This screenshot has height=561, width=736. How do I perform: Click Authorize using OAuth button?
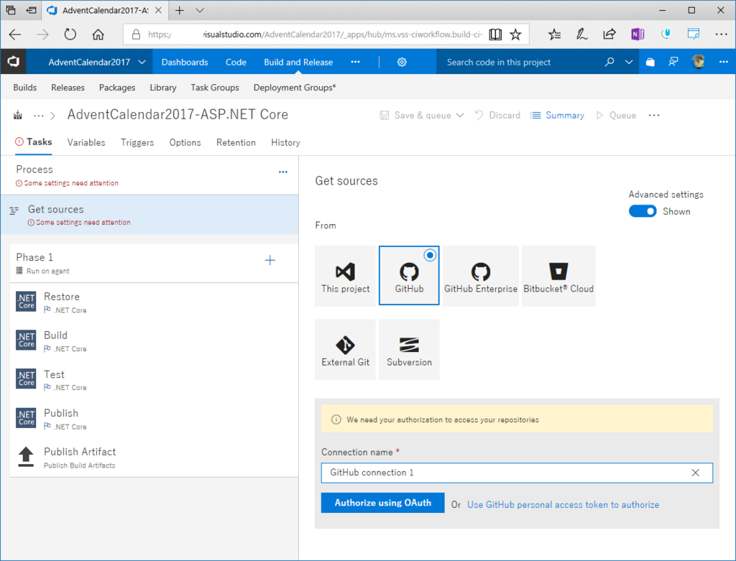pyautogui.click(x=382, y=503)
